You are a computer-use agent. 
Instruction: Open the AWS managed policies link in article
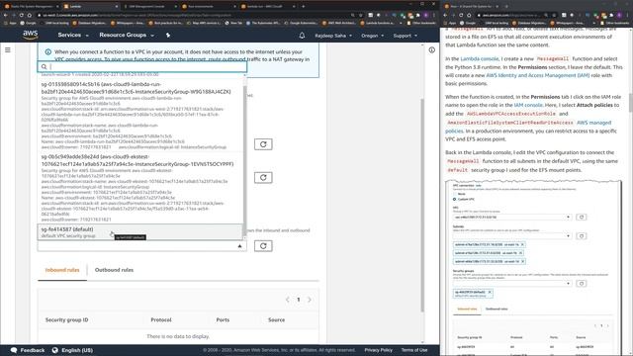click(x=528, y=127)
